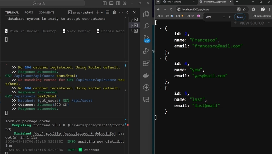Open the browser three-dot menu
This screenshot has width=272, height=154.
269,9
